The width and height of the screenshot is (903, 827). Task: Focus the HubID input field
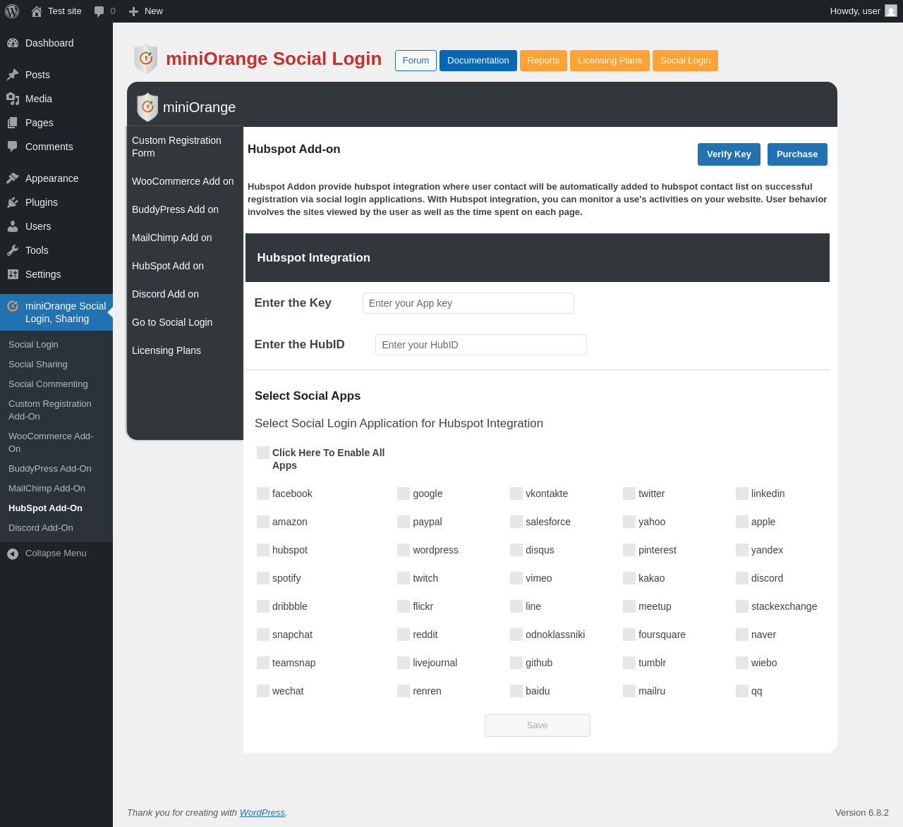[x=481, y=345]
